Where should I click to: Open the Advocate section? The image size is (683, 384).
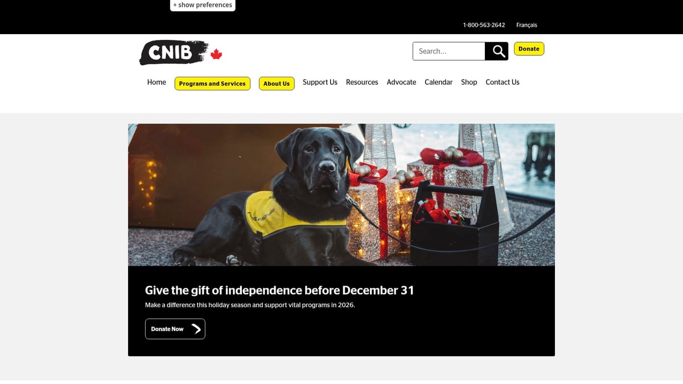pos(401,82)
